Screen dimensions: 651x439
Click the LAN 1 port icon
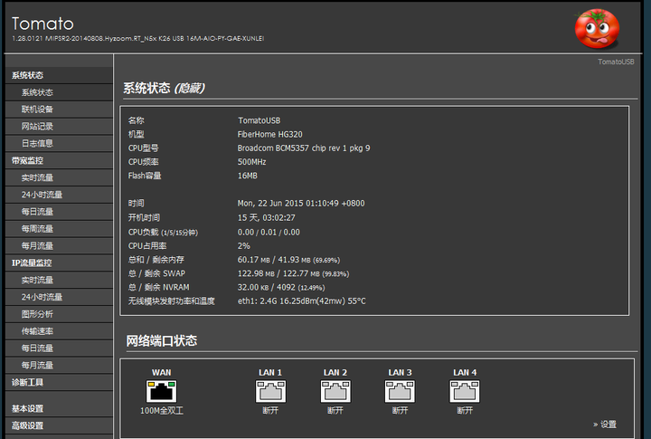point(270,391)
